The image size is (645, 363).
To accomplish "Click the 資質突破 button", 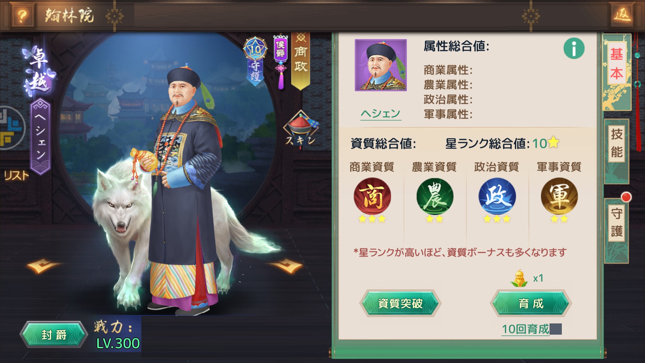I will [400, 303].
